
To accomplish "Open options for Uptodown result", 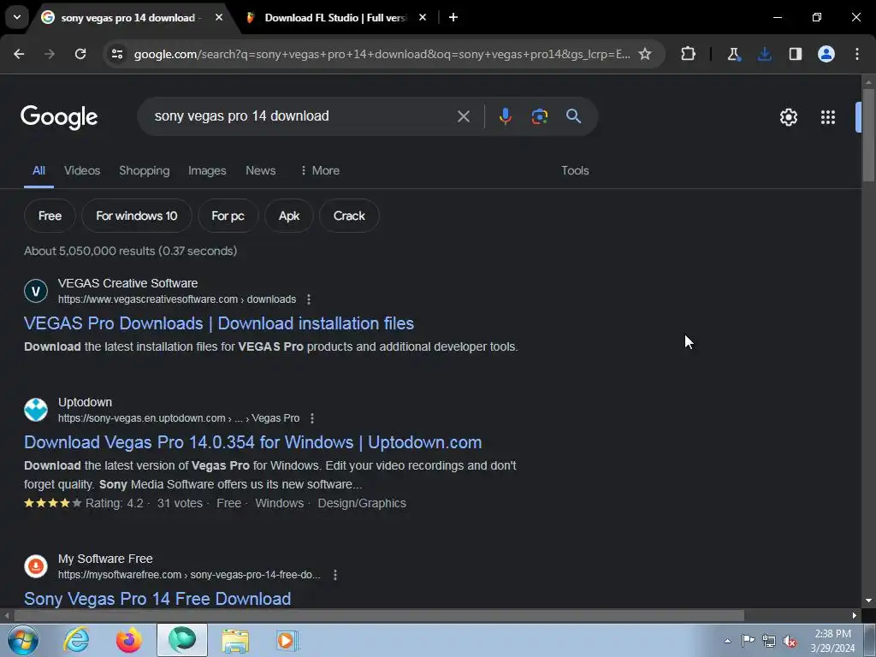I will pos(312,418).
